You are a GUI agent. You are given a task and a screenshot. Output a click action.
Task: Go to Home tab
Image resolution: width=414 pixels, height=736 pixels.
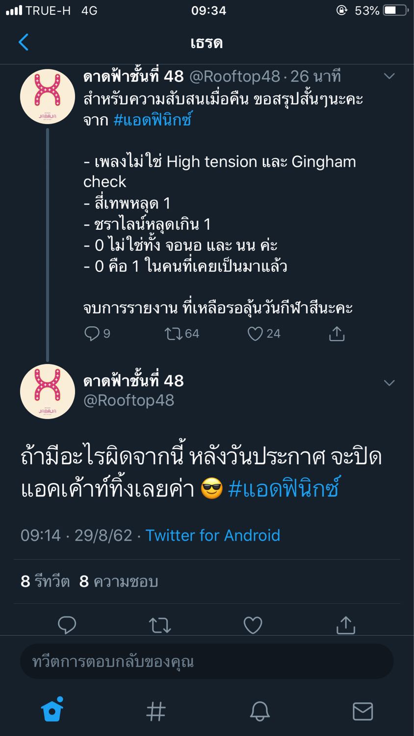52,710
